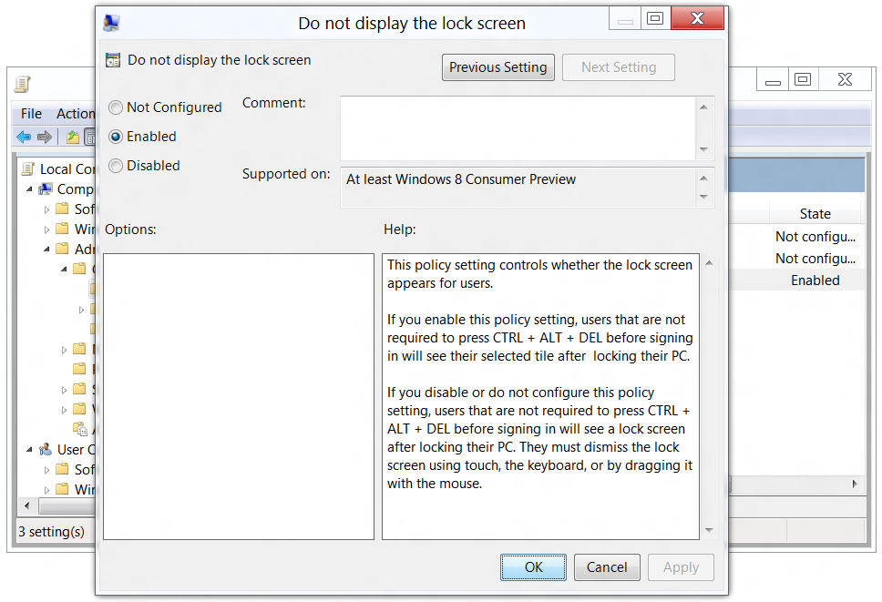Expand the Software Settings folder under Computer Configuration
The image size is (882, 602).
(x=47, y=209)
